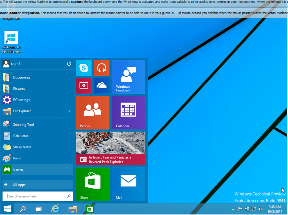
Task: Open Task View on the taskbar
Action: [x=39, y=209]
